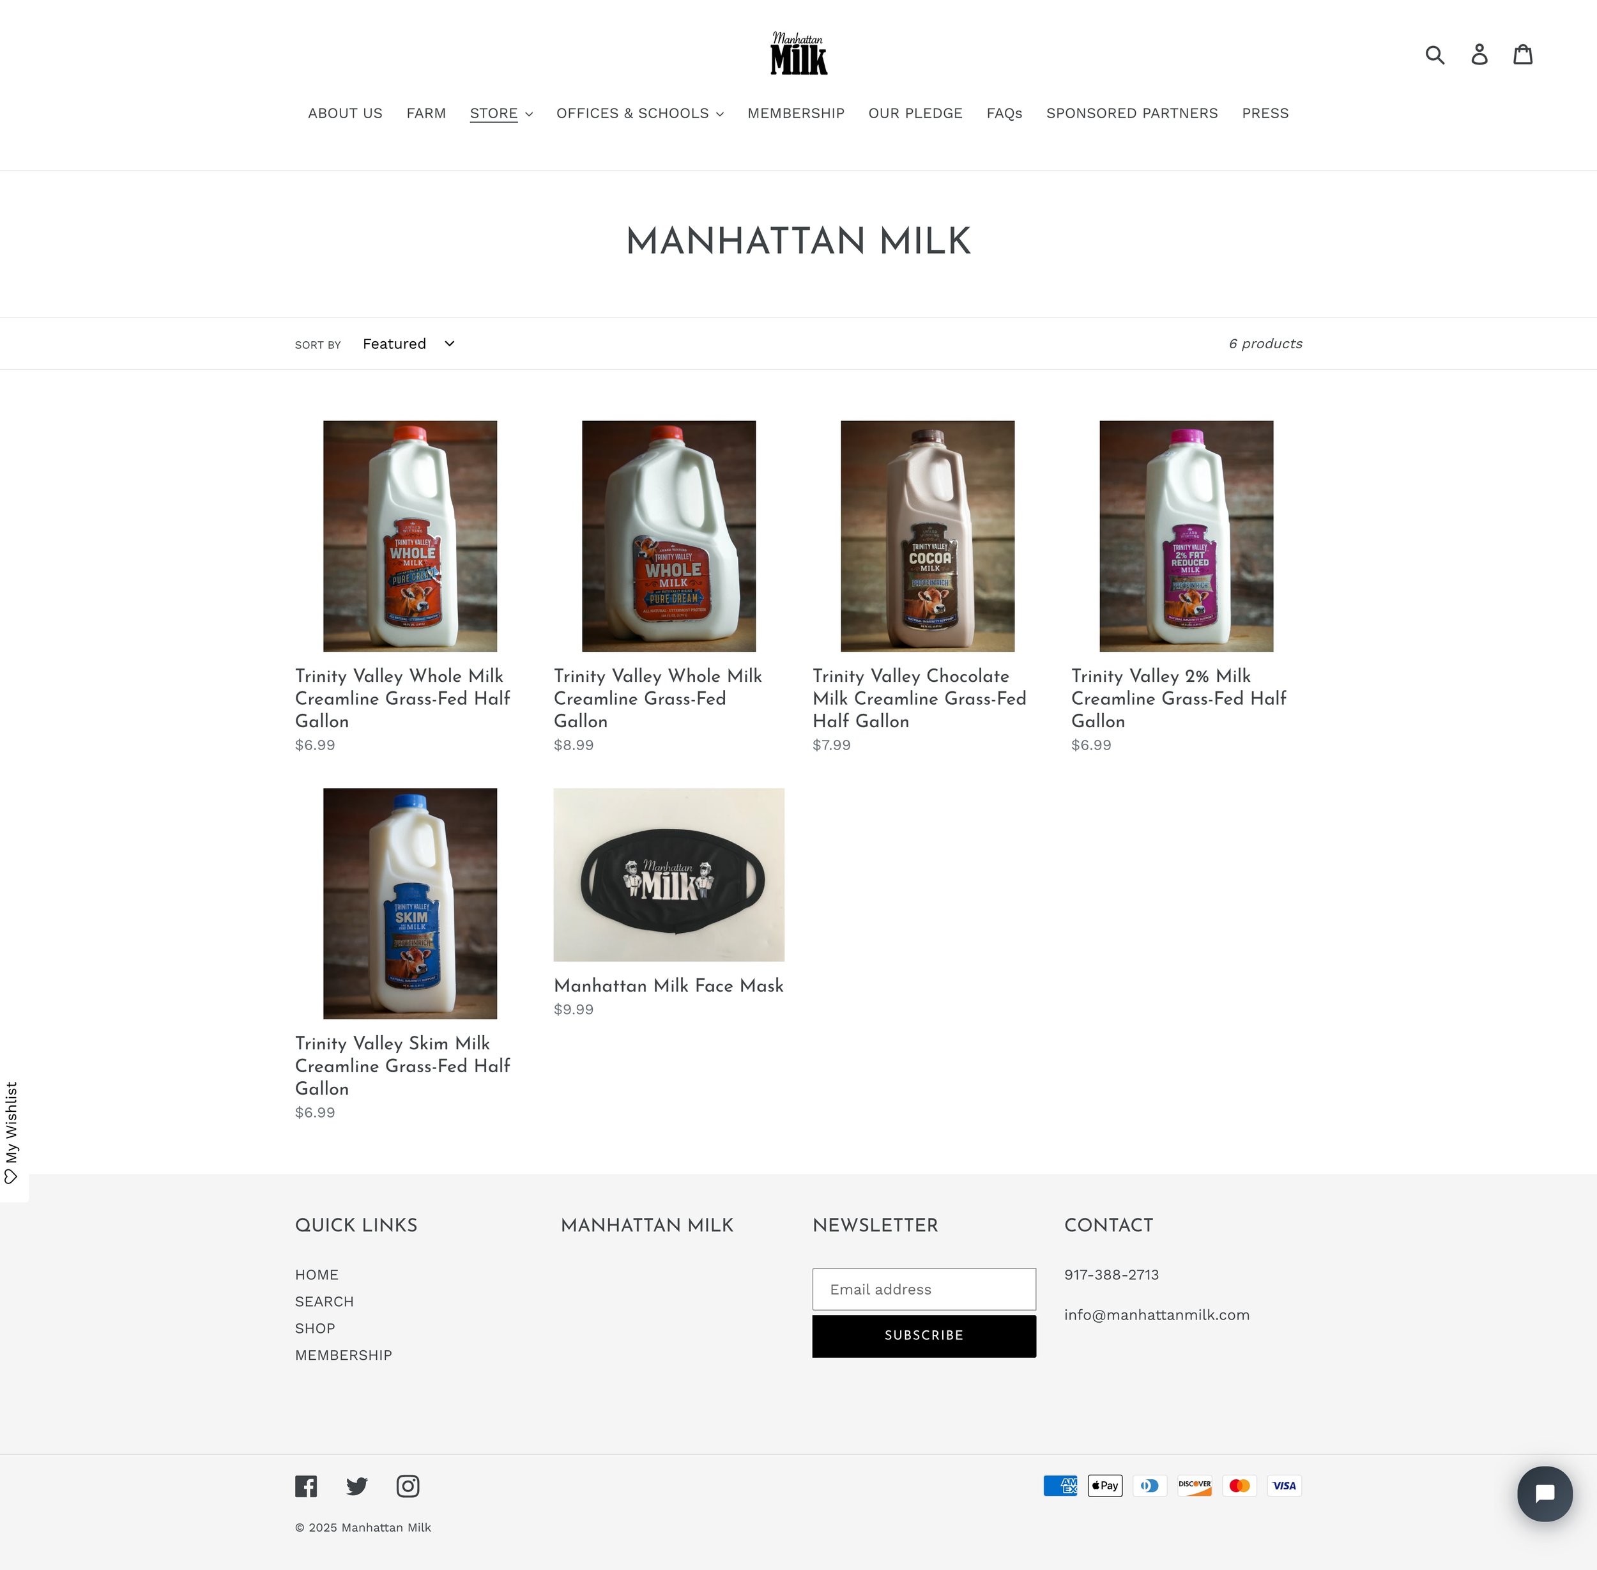Viewport: 1597px width, 1570px height.
Task: Expand the OFFICES & SCHOOLS dropdown
Action: (640, 114)
